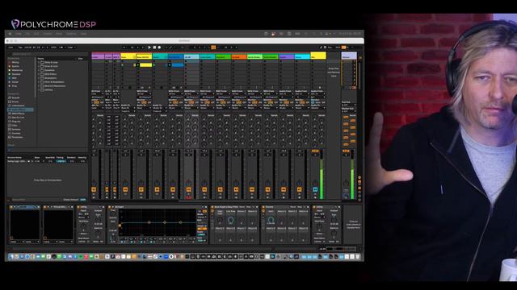Click the pan knob on the orange track
Image resolution: width=517 pixels, height=290 pixels.
pos(236,183)
